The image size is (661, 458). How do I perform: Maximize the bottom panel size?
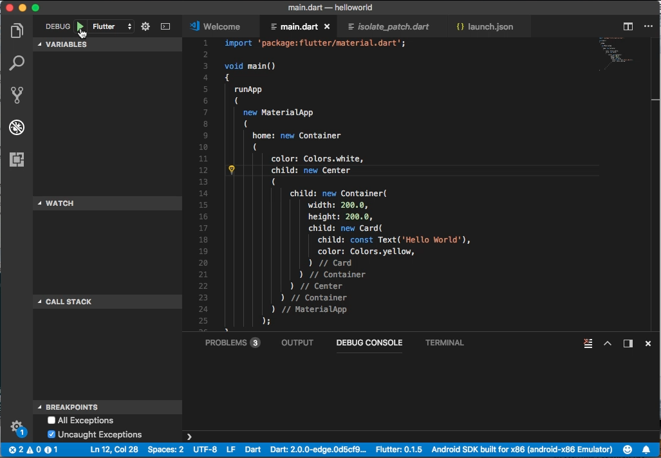608,343
